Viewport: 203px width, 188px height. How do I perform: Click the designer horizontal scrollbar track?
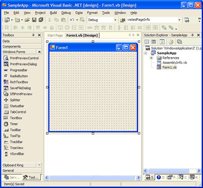point(92,178)
